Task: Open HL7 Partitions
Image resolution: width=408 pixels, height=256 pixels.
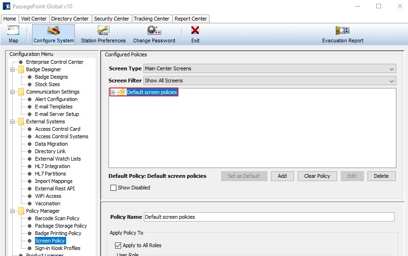Action: pyautogui.click(x=50, y=174)
